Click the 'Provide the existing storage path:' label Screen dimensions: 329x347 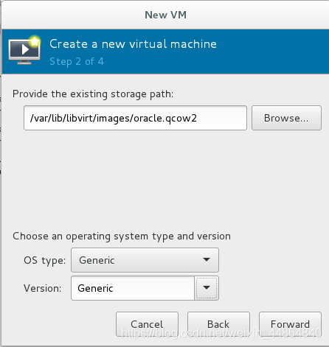(x=93, y=94)
